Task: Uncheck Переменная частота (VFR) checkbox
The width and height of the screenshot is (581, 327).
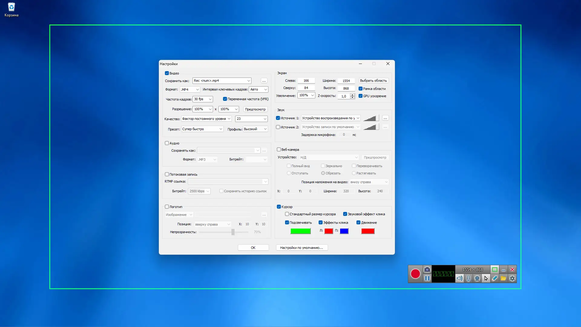Action: (x=225, y=99)
